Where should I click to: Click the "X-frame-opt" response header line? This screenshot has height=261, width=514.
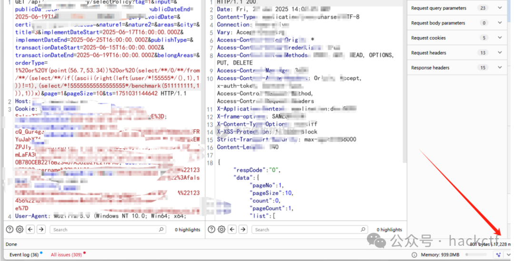pyautogui.click(x=261, y=116)
